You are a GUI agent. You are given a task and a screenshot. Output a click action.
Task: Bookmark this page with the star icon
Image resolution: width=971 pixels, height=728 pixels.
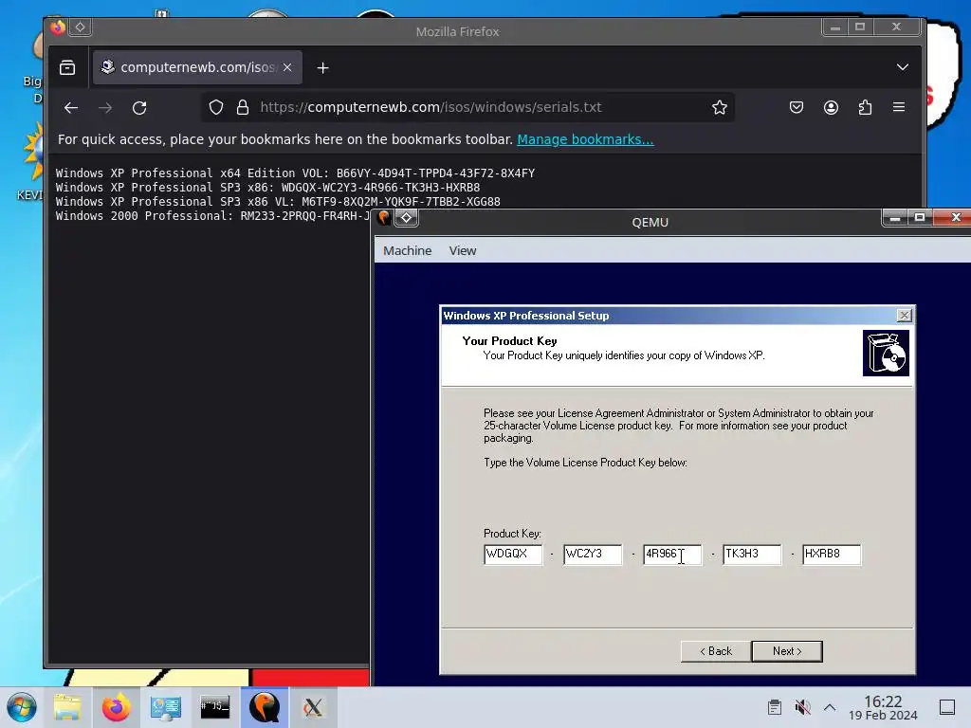[719, 107]
